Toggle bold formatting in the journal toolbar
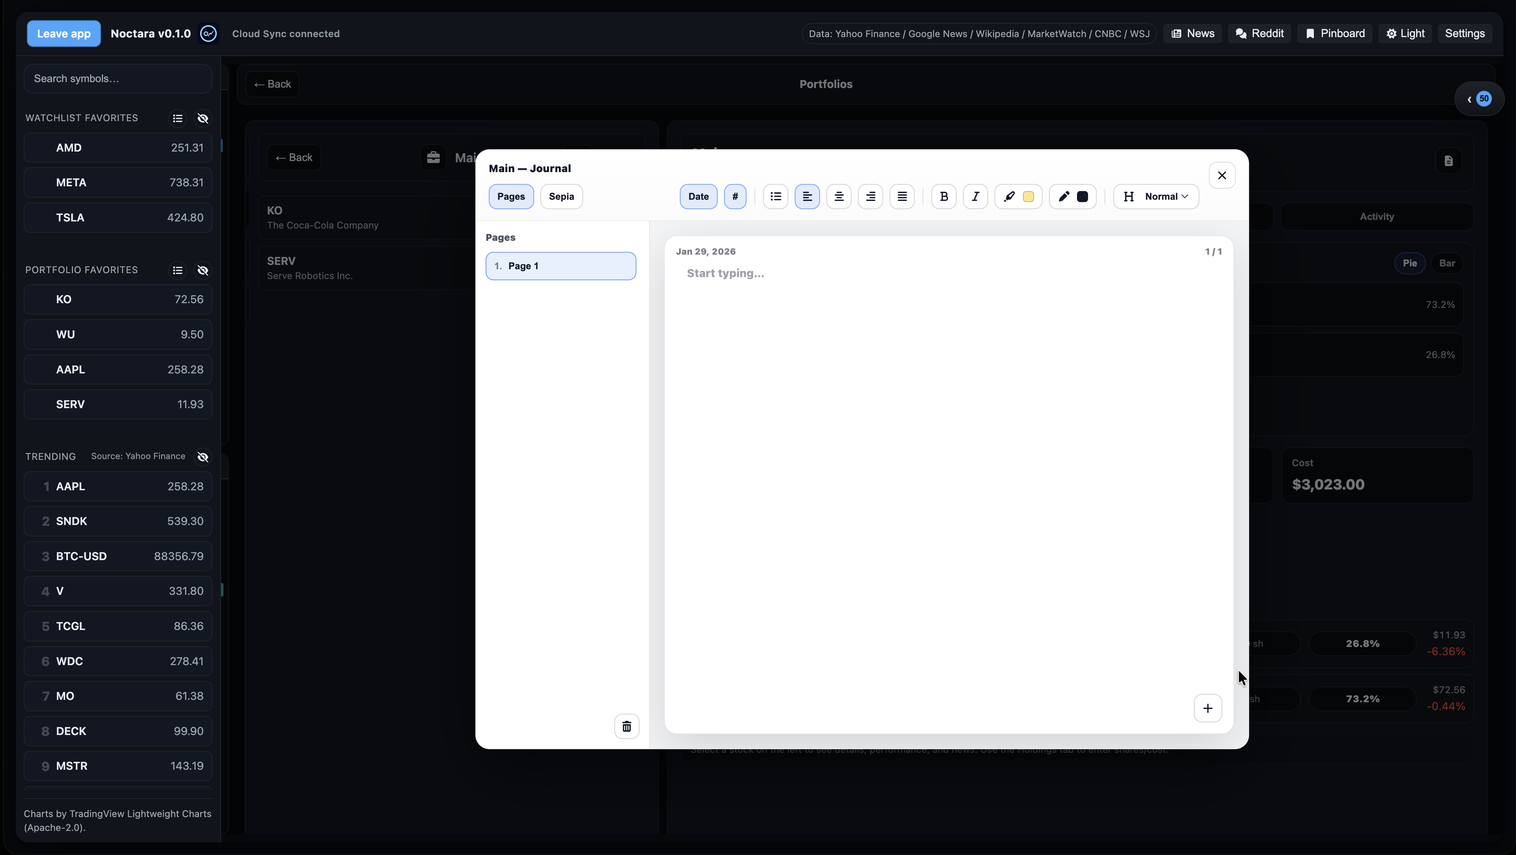This screenshot has width=1516, height=855. pos(944,197)
